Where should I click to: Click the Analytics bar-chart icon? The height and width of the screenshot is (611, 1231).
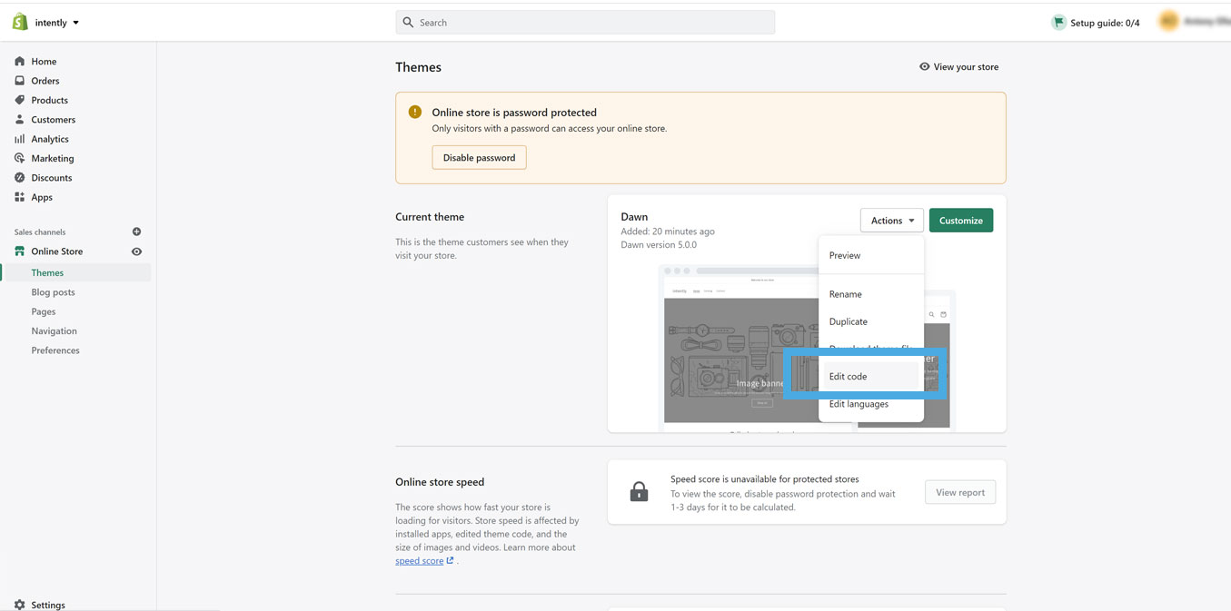click(20, 138)
